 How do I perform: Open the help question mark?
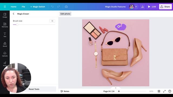pyautogui.click(x=170, y=91)
